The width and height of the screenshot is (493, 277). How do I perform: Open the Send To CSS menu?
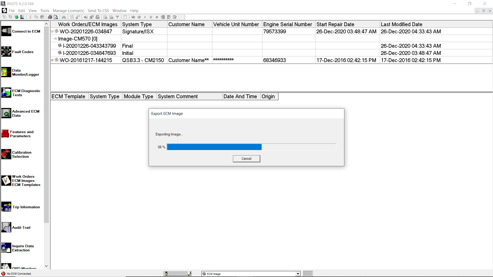pos(98,11)
